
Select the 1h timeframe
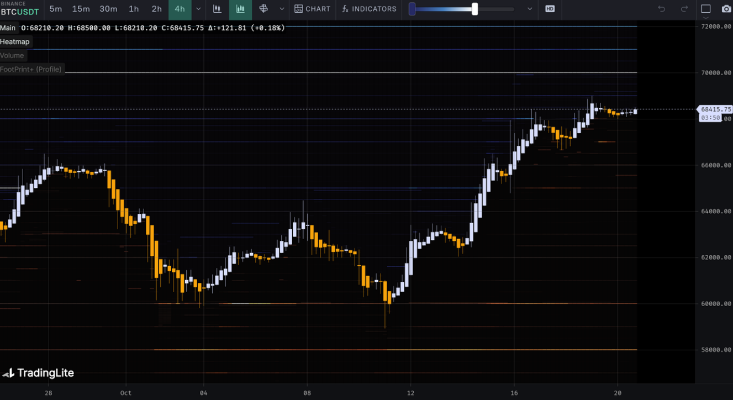pos(134,9)
